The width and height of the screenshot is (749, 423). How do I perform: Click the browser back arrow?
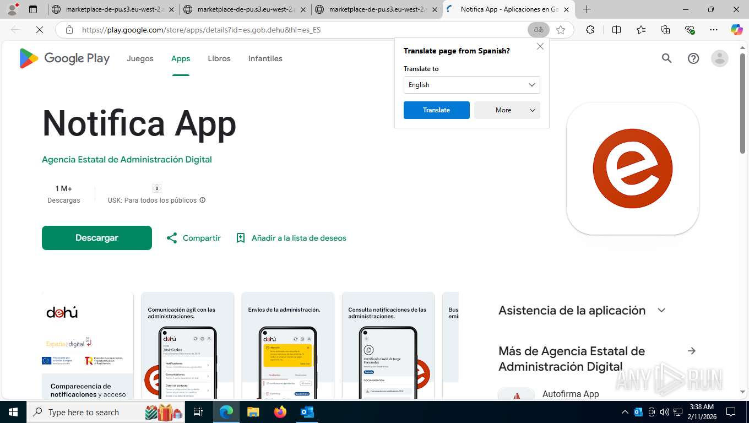coord(15,30)
